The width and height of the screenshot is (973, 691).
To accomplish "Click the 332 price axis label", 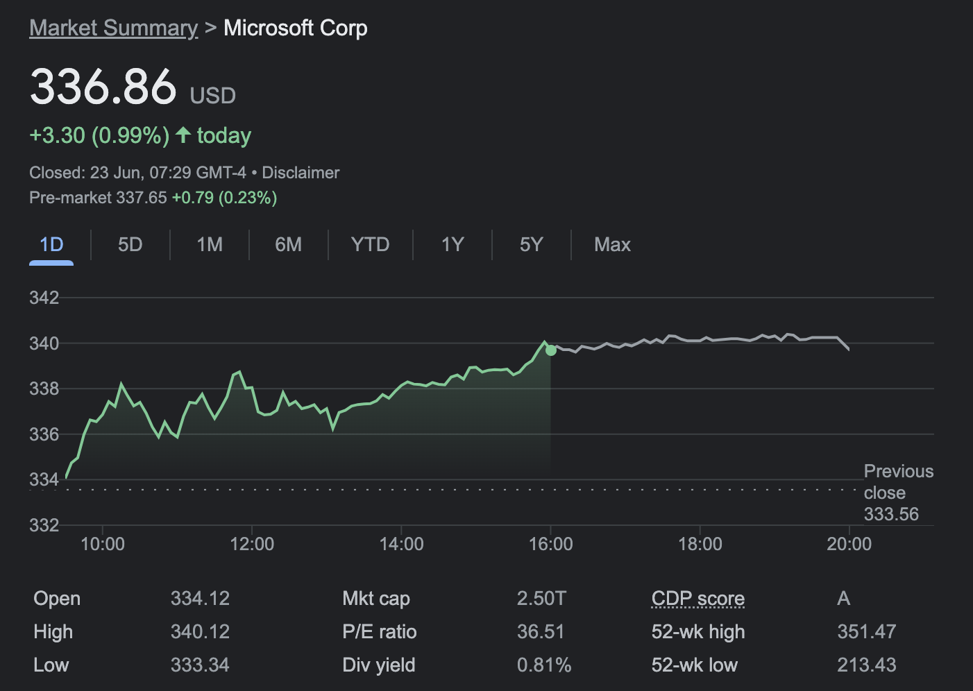I will 44,525.
